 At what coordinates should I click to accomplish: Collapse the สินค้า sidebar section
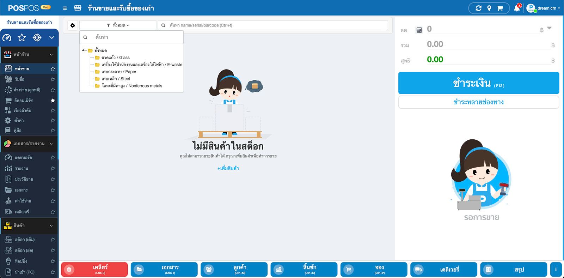click(x=29, y=225)
